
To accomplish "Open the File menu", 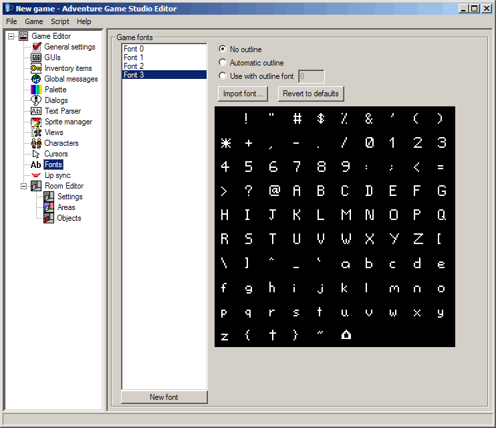I will click(x=11, y=21).
